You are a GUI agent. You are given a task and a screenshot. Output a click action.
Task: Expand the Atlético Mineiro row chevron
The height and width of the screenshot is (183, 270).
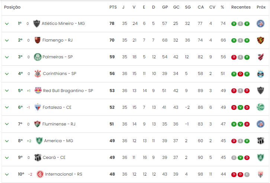click(x=7, y=24)
